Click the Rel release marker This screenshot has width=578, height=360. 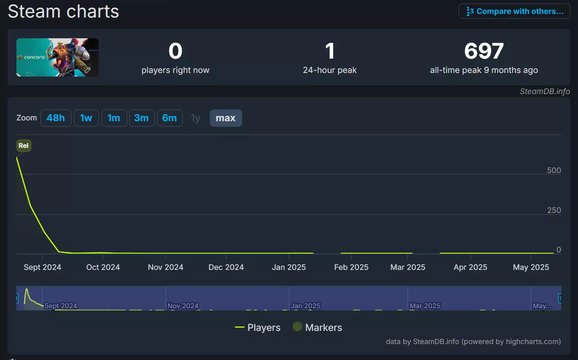point(24,146)
